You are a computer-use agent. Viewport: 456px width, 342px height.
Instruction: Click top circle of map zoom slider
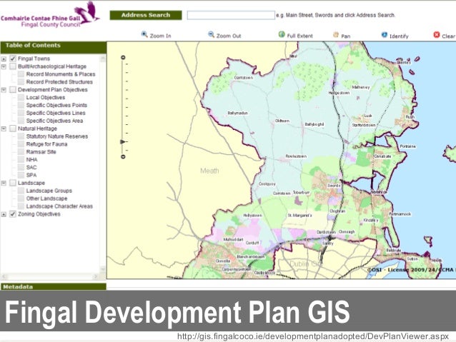click(123, 58)
